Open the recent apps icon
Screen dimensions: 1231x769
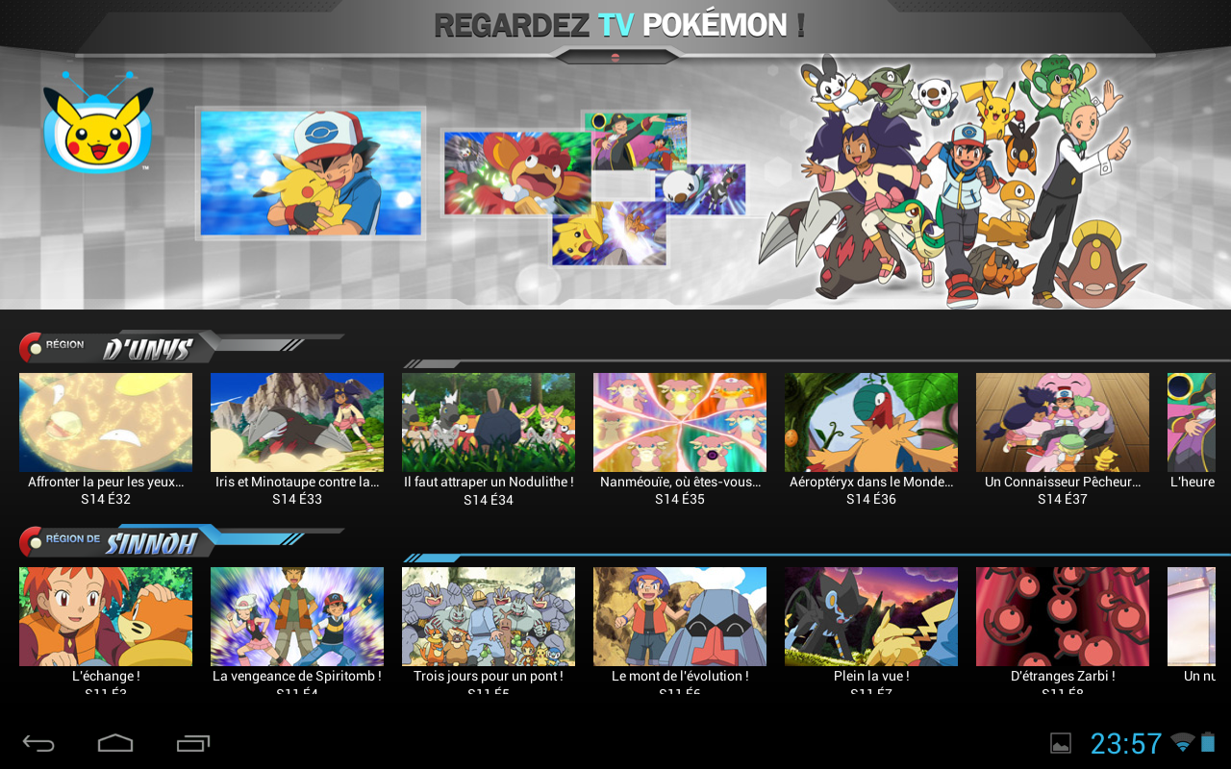coord(193,743)
